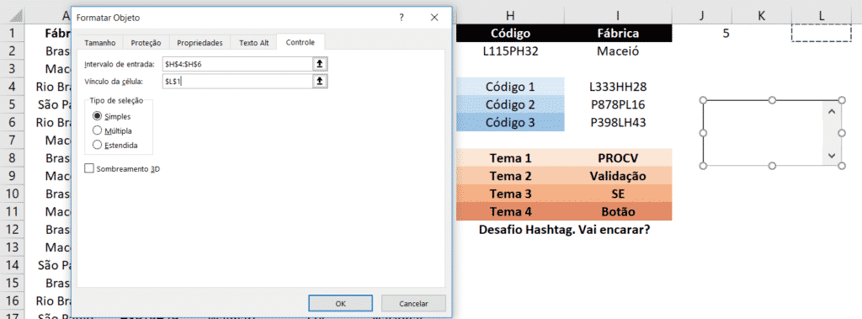This screenshot has height=319, width=862.
Task: Click the Código 3 cell
Action: [x=511, y=123]
